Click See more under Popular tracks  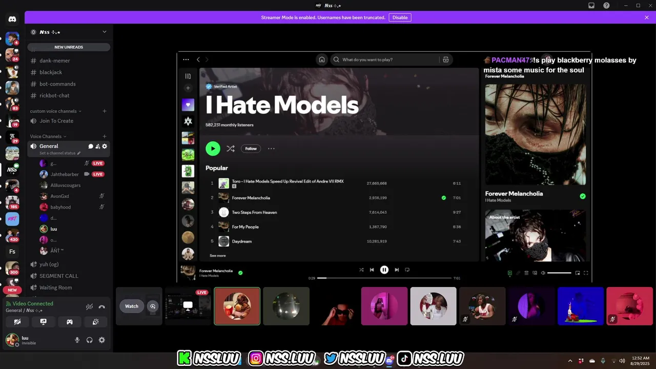tap(217, 255)
